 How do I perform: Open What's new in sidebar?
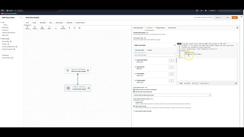tap(5, 35)
